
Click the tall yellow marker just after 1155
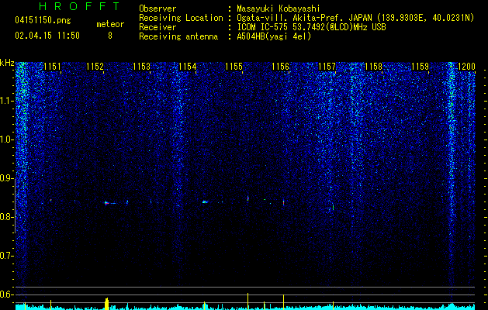click(247, 301)
